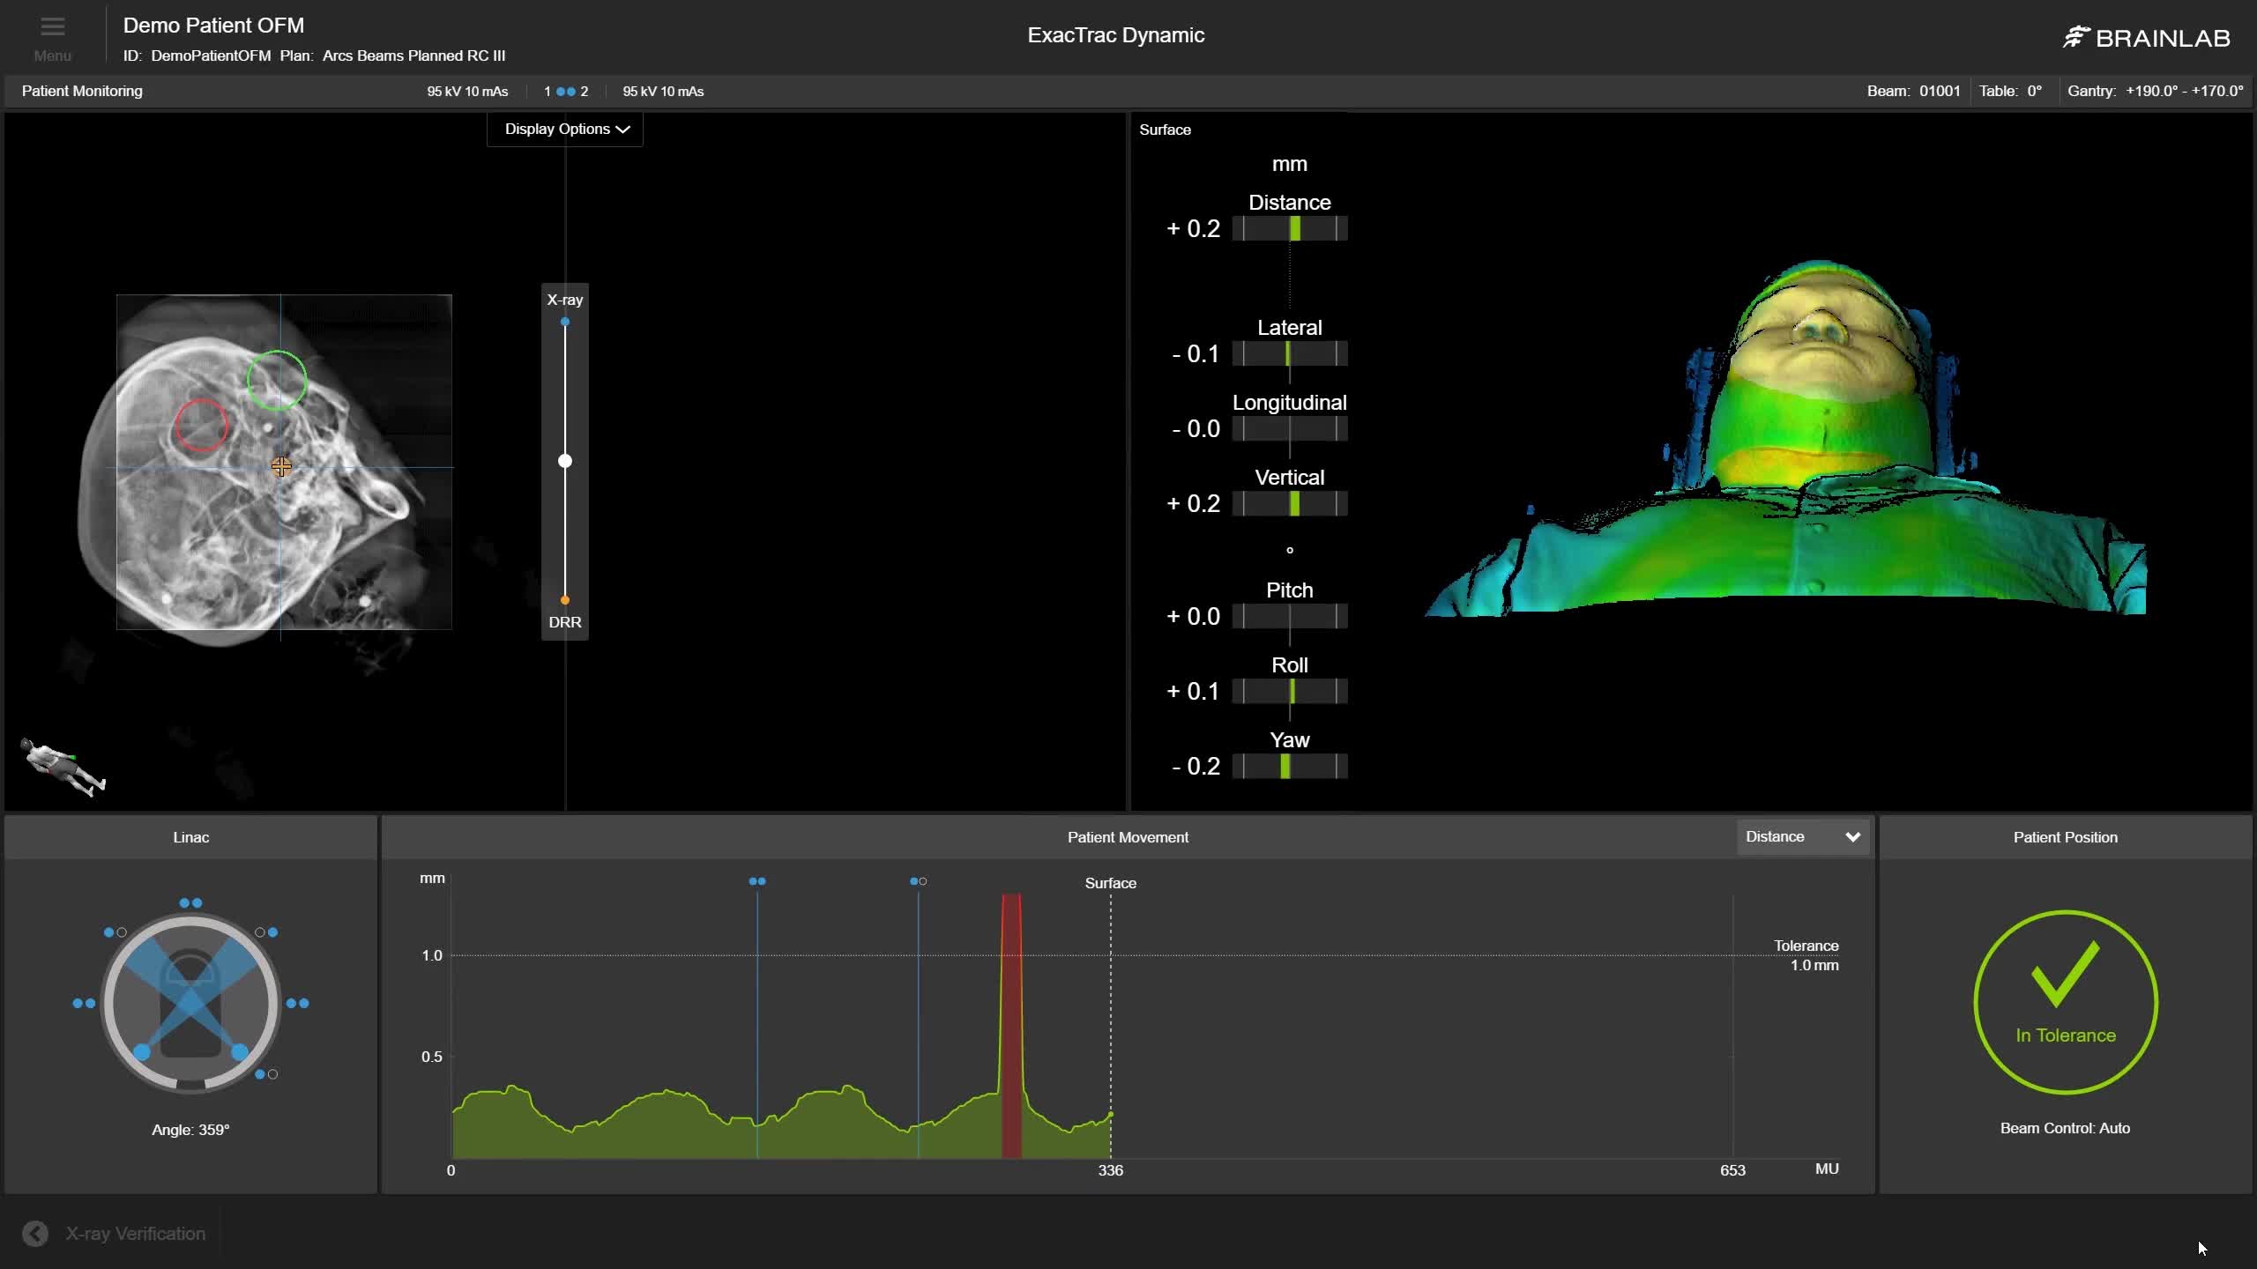Click the 'Demo Patient OFM' name

[213, 26]
